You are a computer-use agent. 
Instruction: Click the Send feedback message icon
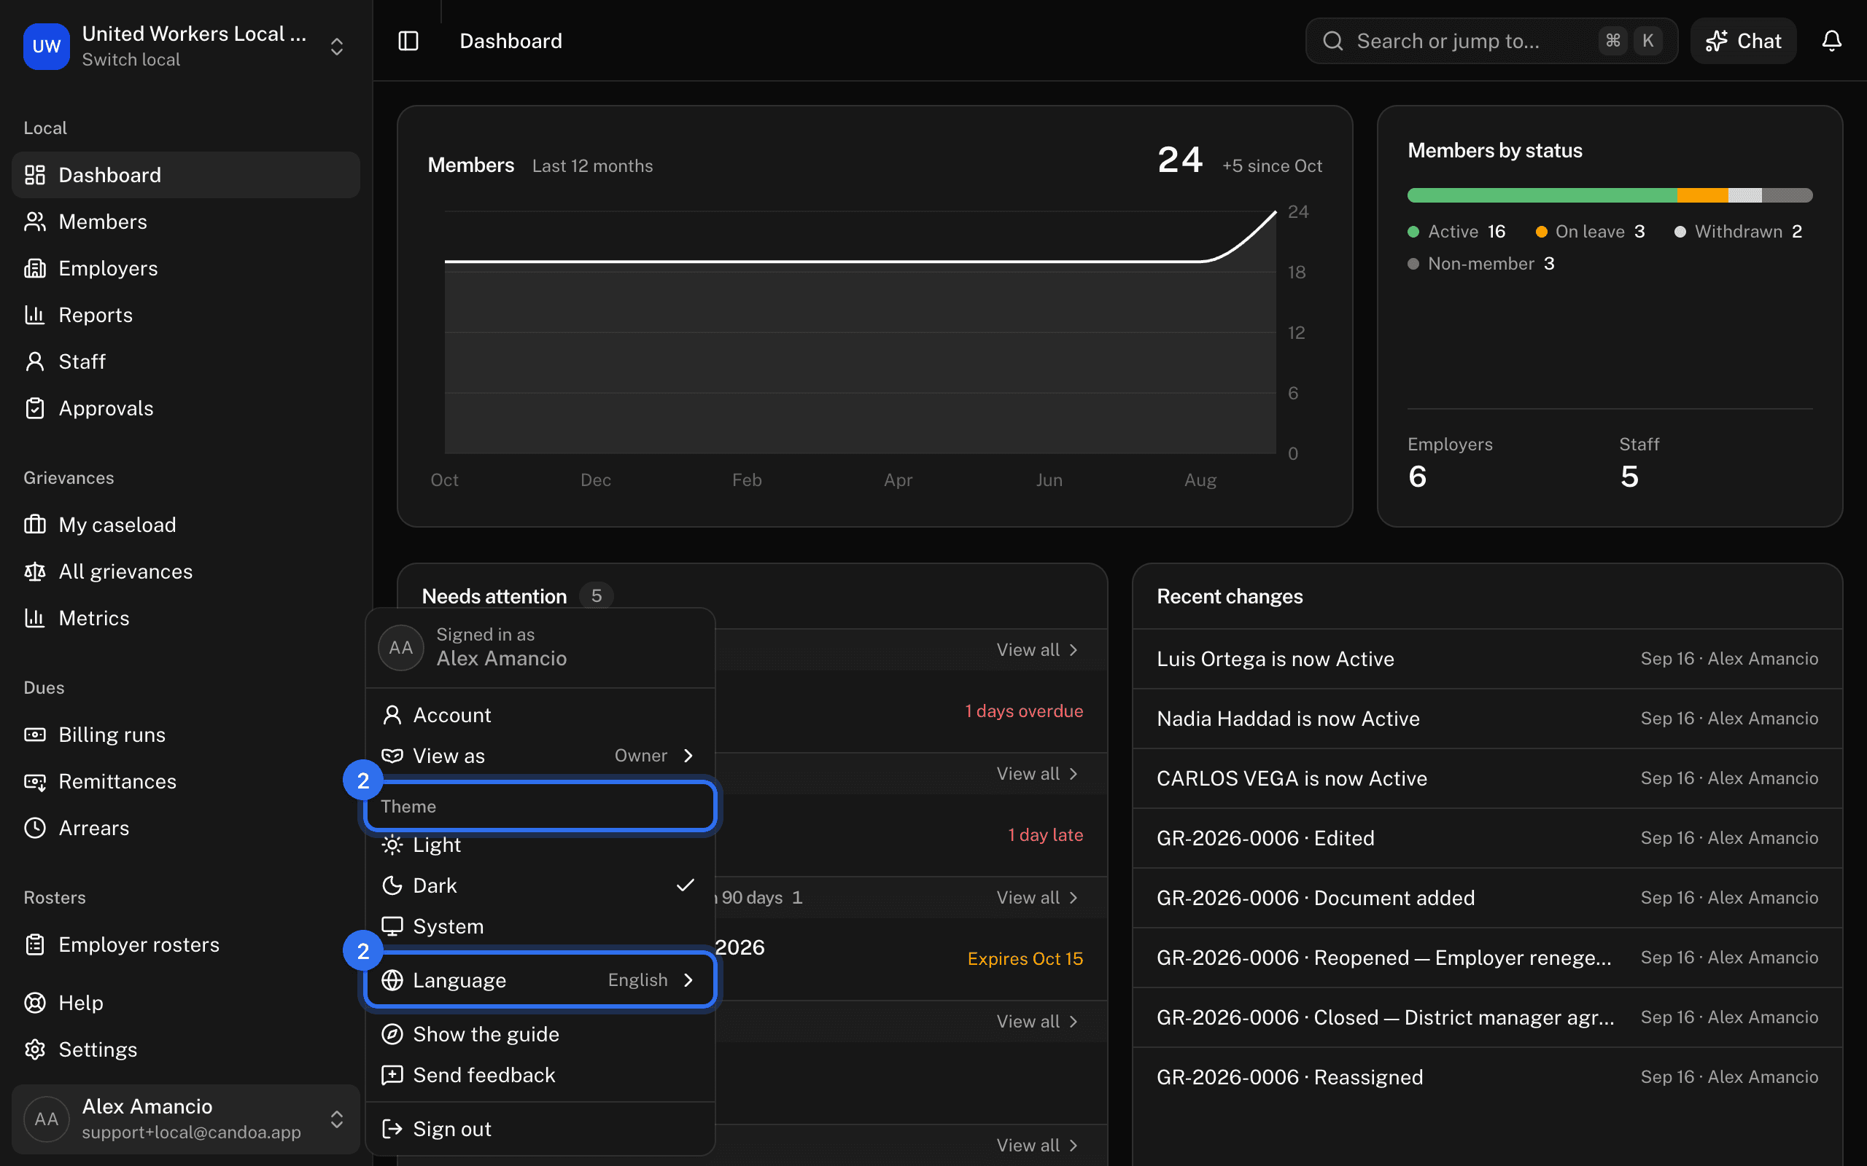[x=392, y=1075]
